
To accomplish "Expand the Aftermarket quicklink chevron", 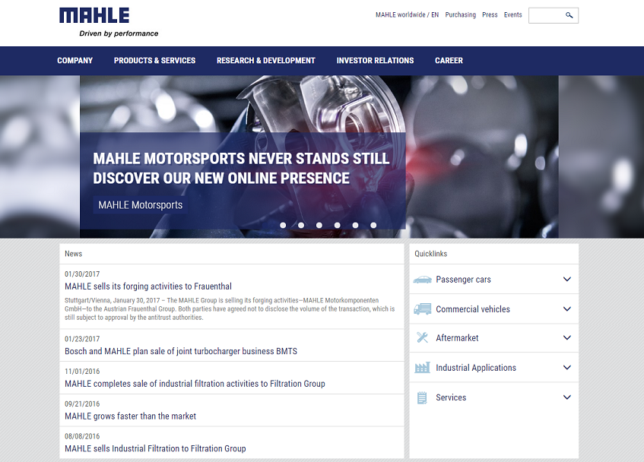I will click(566, 337).
